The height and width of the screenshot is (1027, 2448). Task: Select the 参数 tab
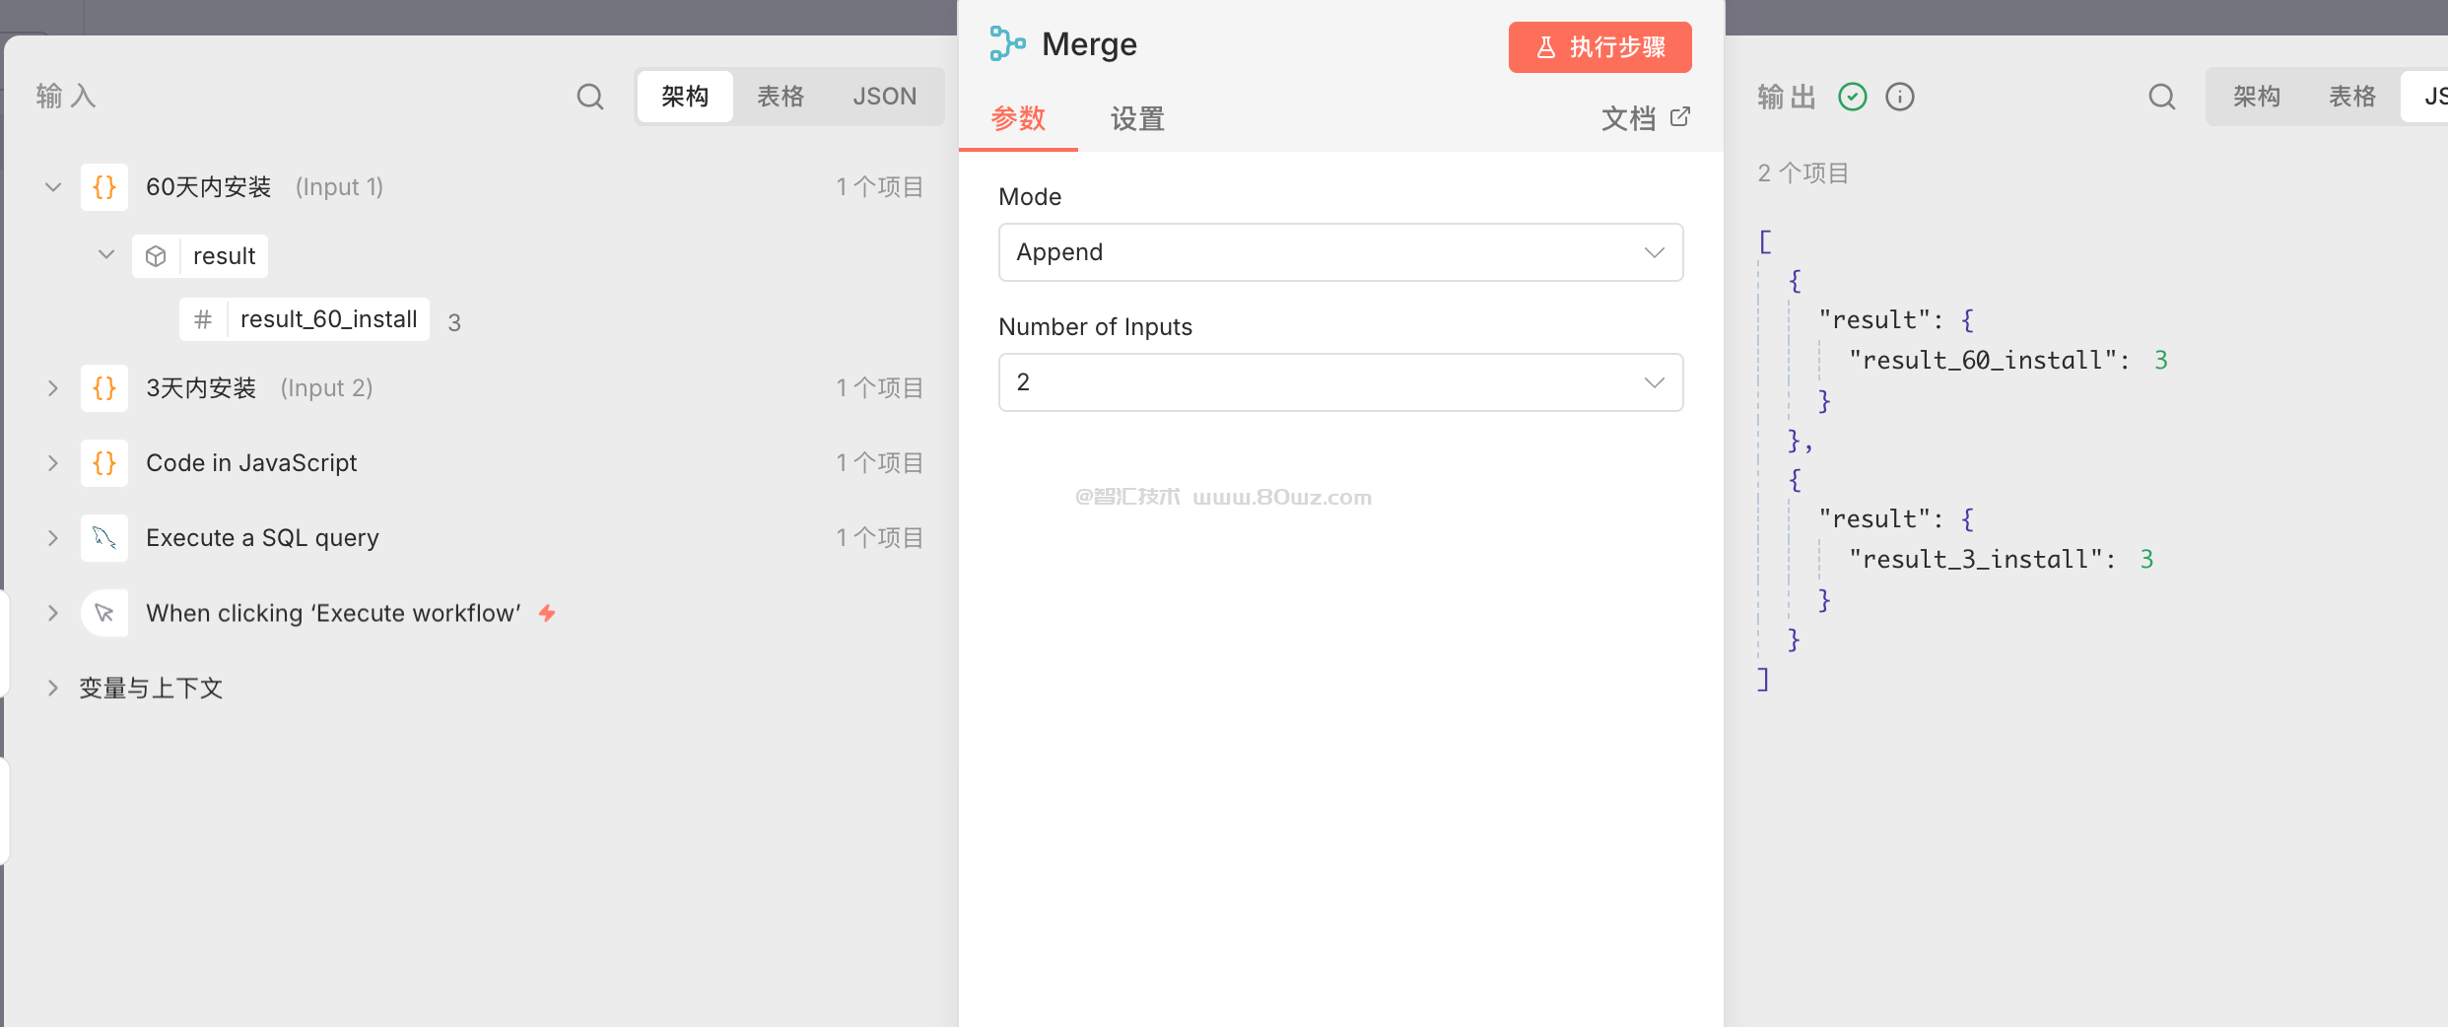pyautogui.click(x=1018, y=119)
